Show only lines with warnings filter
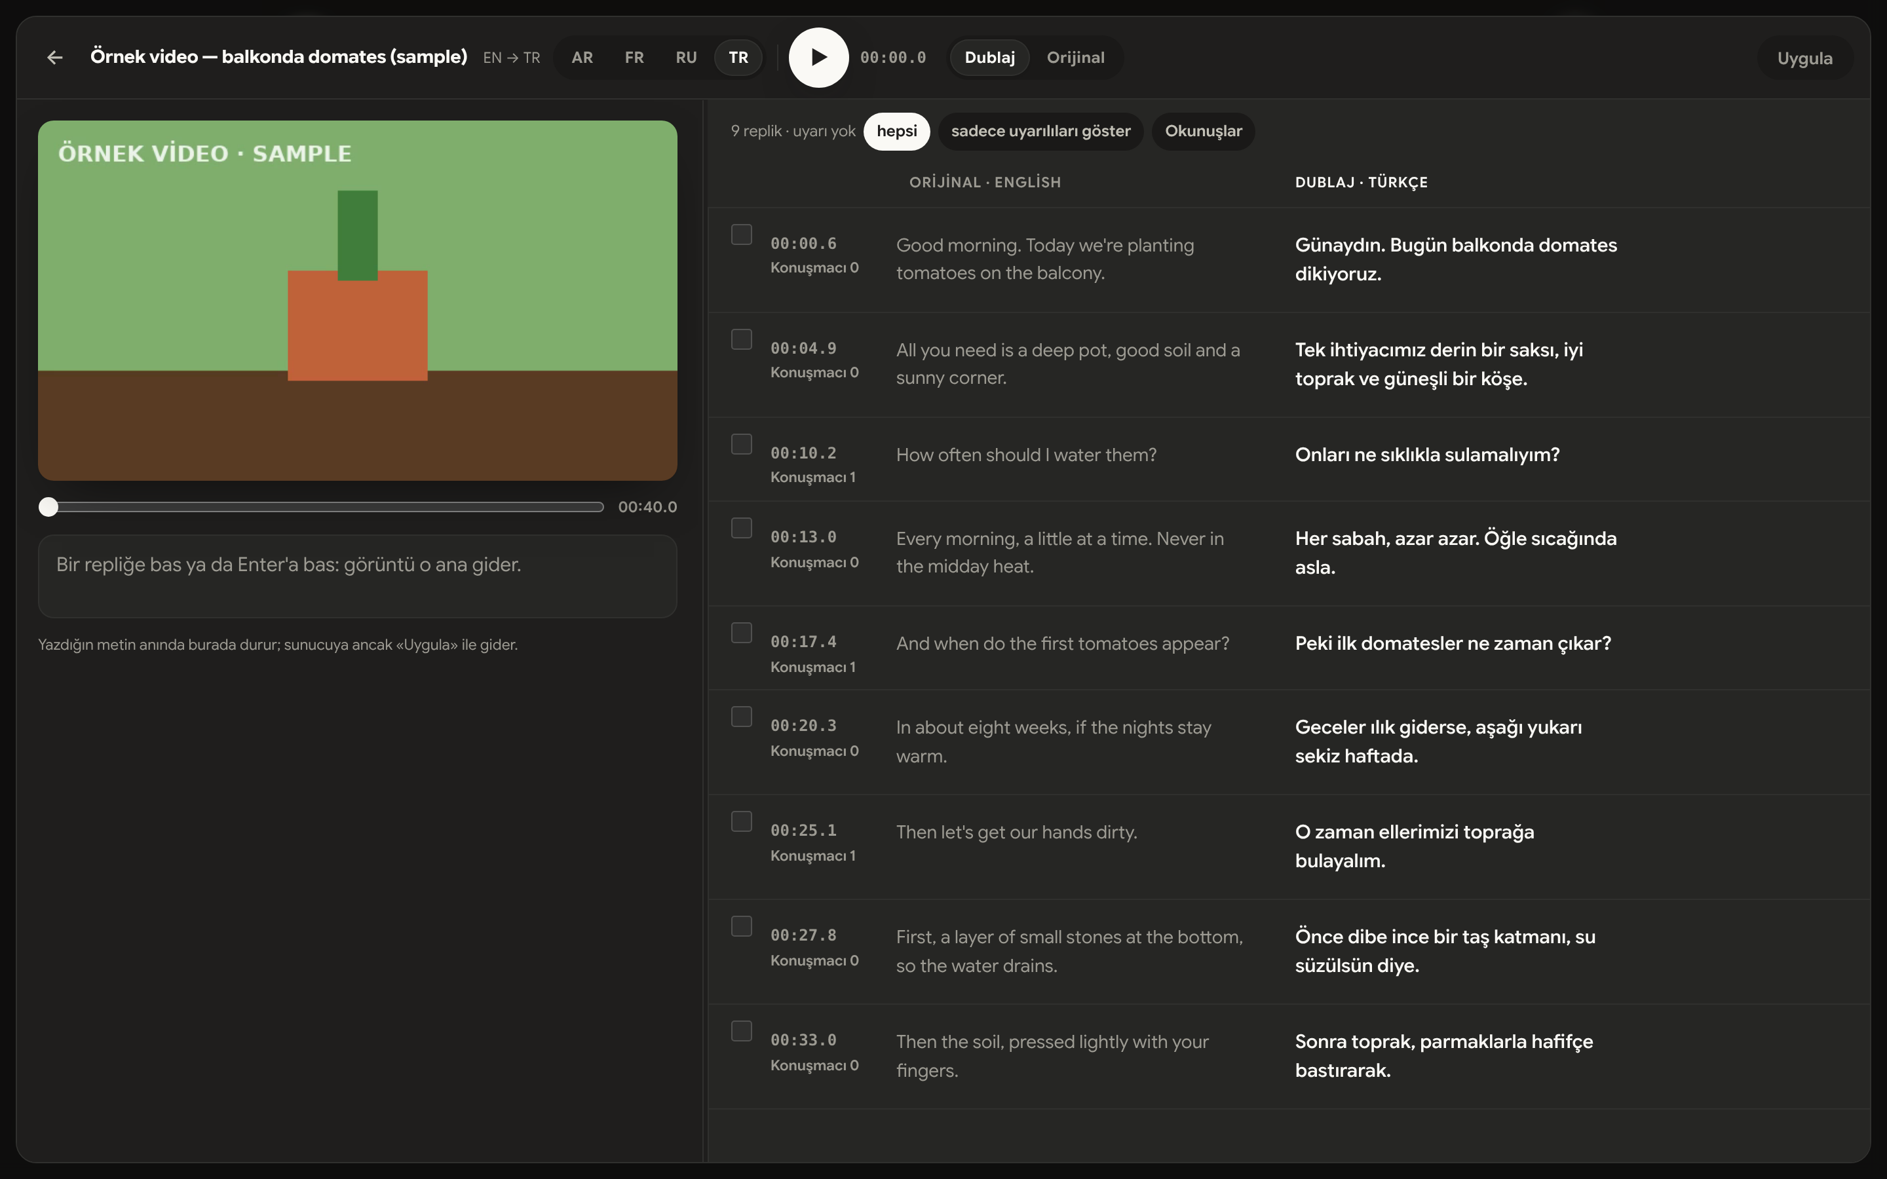This screenshot has height=1179, width=1887. (1040, 131)
